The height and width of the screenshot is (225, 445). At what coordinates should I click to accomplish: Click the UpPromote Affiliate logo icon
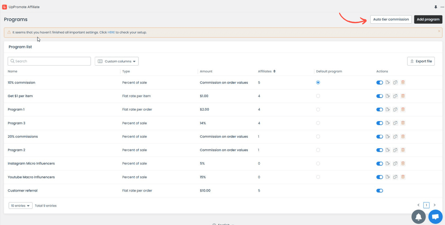click(x=4, y=7)
